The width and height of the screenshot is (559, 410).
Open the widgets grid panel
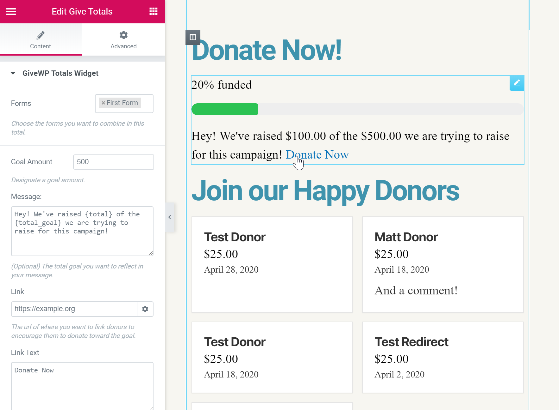point(154,12)
